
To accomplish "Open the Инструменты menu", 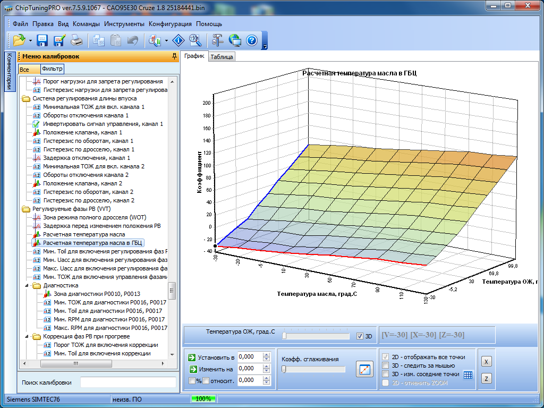I will [124, 24].
